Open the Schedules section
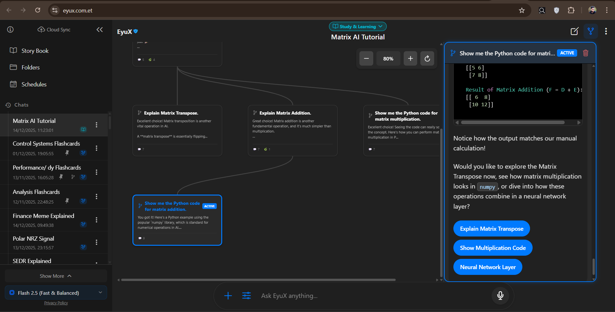 [34, 84]
